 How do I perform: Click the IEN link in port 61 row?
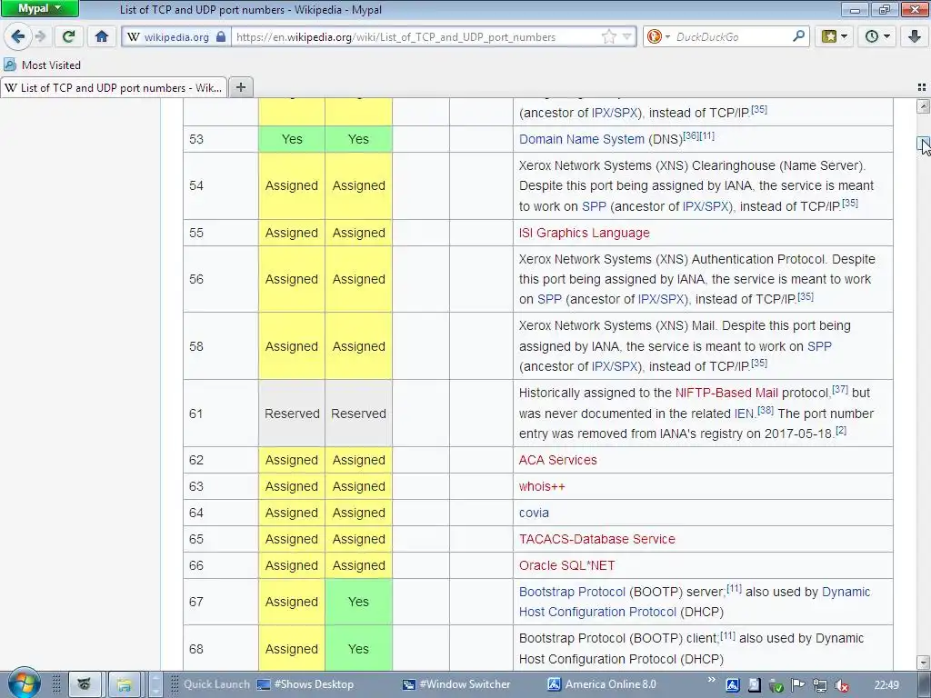click(744, 414)
